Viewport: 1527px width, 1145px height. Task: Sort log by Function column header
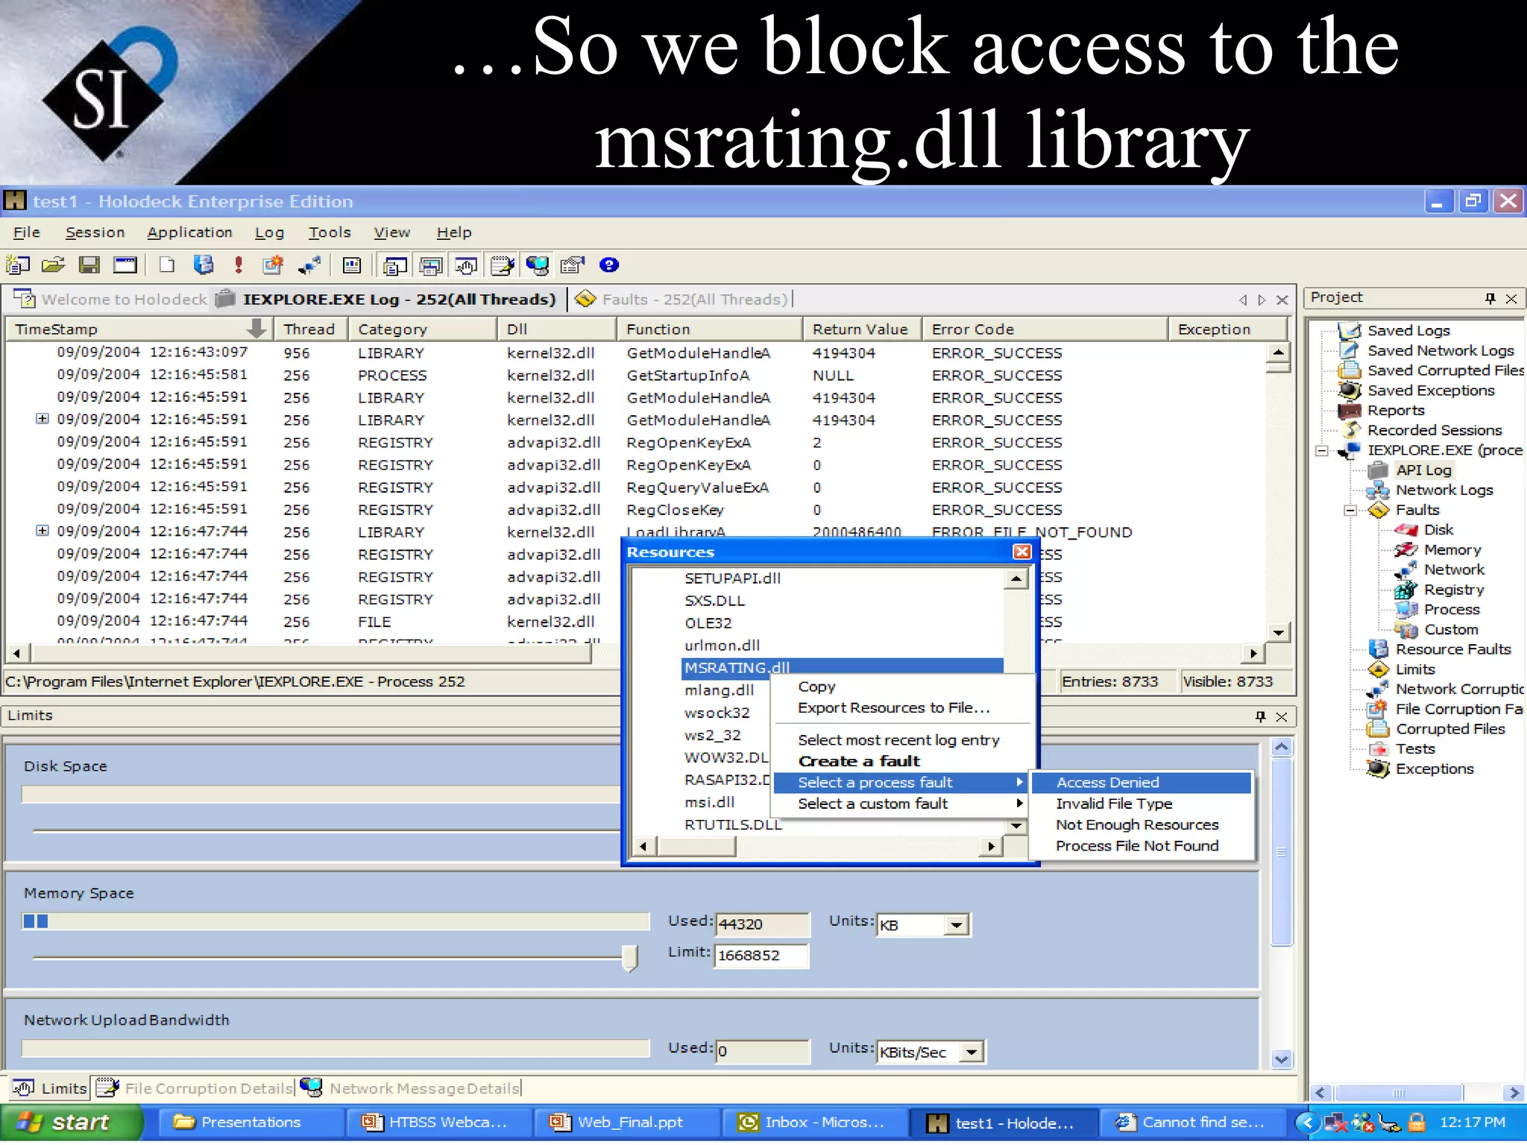pyautogui.click(x=709, y=329)
